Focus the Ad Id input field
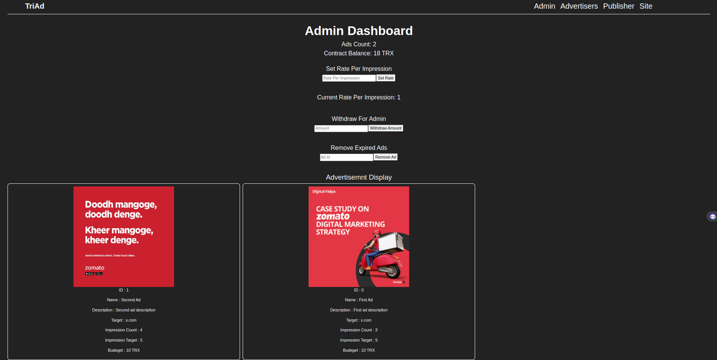717x360 pixels. click(346, 157)
